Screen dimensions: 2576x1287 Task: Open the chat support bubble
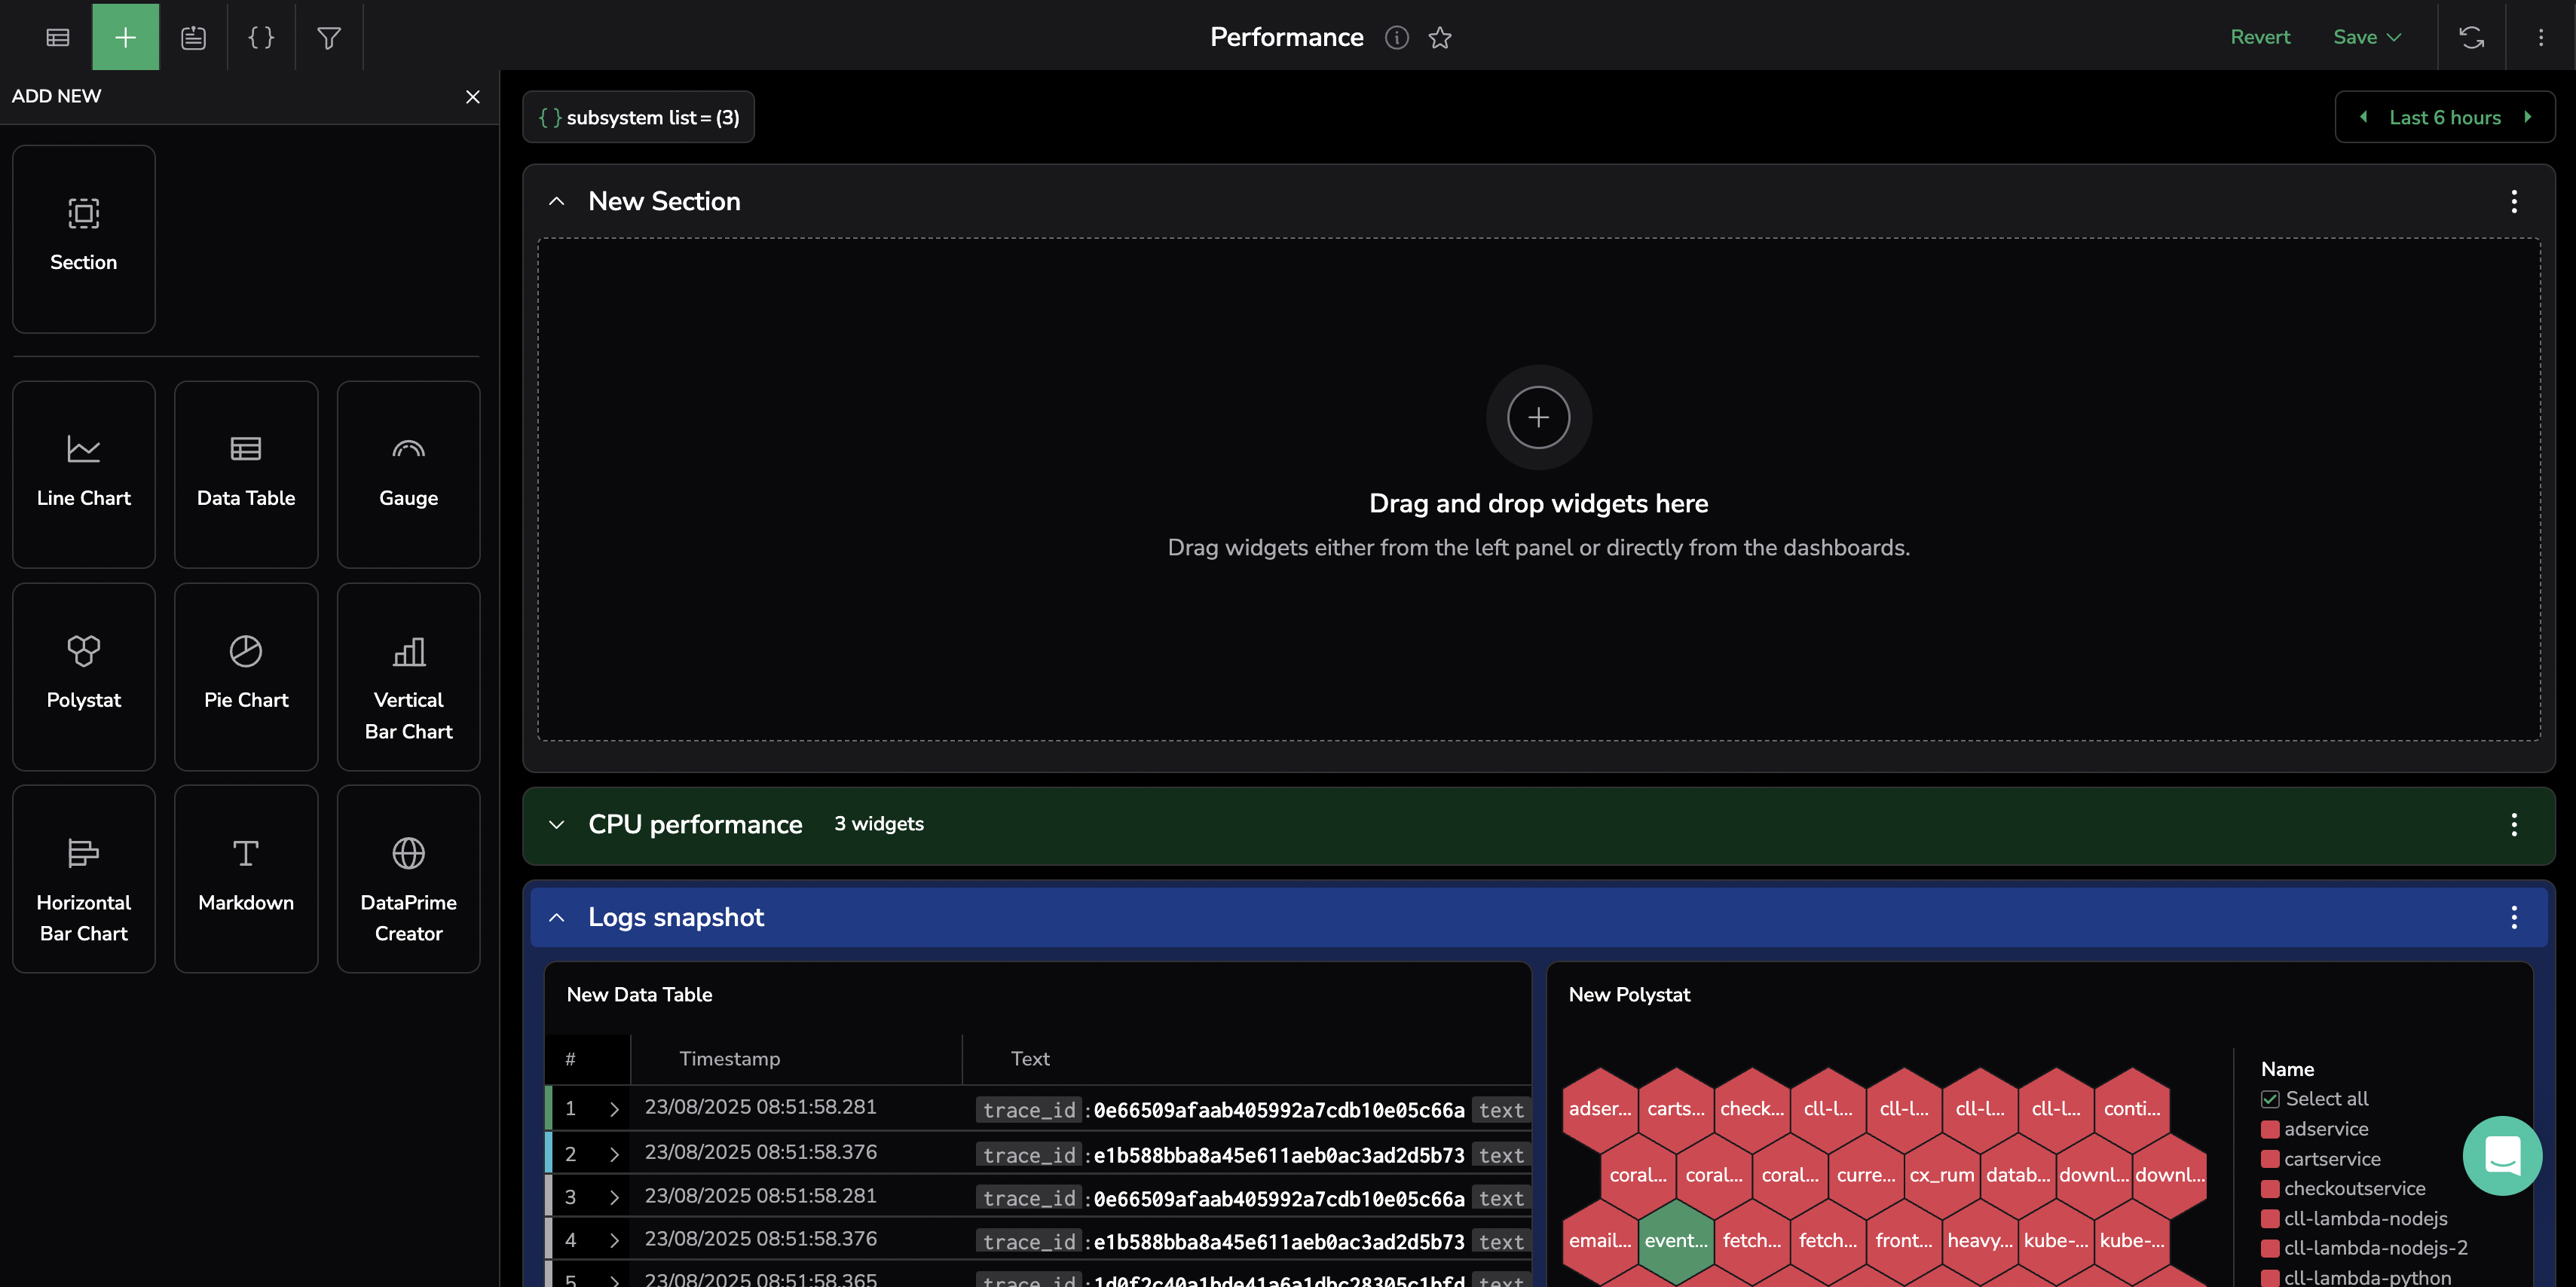tap(2502, 1155)
